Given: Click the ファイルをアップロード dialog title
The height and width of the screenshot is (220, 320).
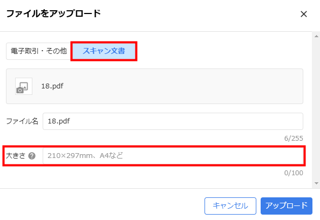Looking at the screenshot, I should [x=53, y=14].
